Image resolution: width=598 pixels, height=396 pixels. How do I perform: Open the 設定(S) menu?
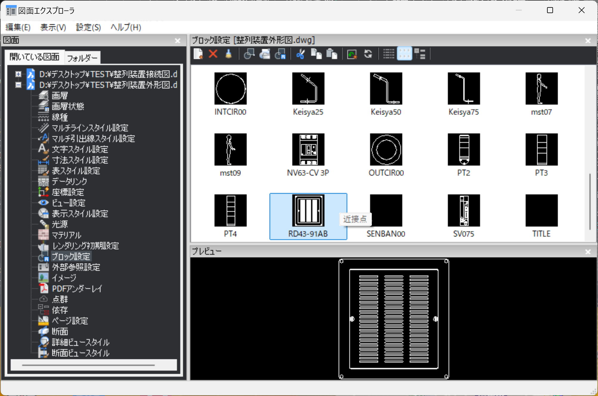[x=88, y=27]
